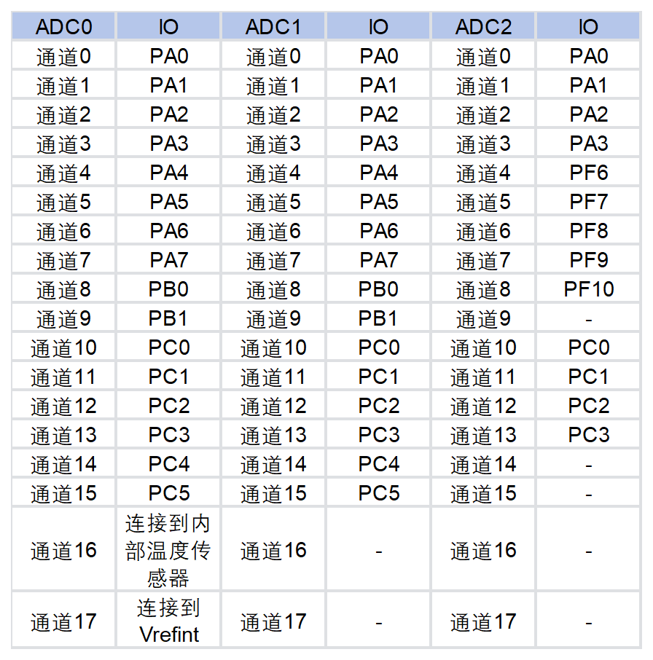Click the ADC0 column header
The image size is (653, 660).
[63, 26]
